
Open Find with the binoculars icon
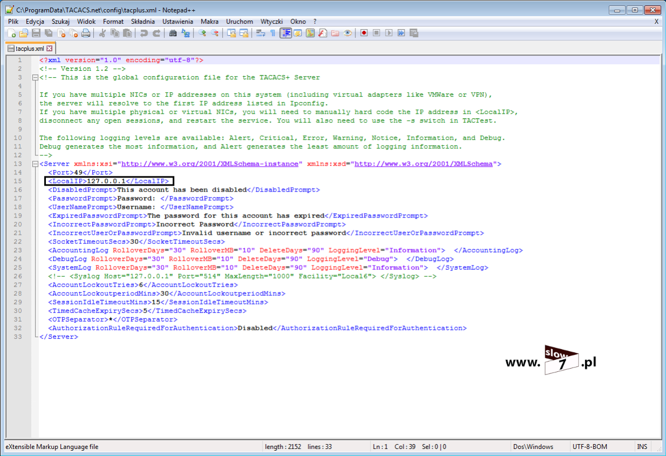[173, 33]
